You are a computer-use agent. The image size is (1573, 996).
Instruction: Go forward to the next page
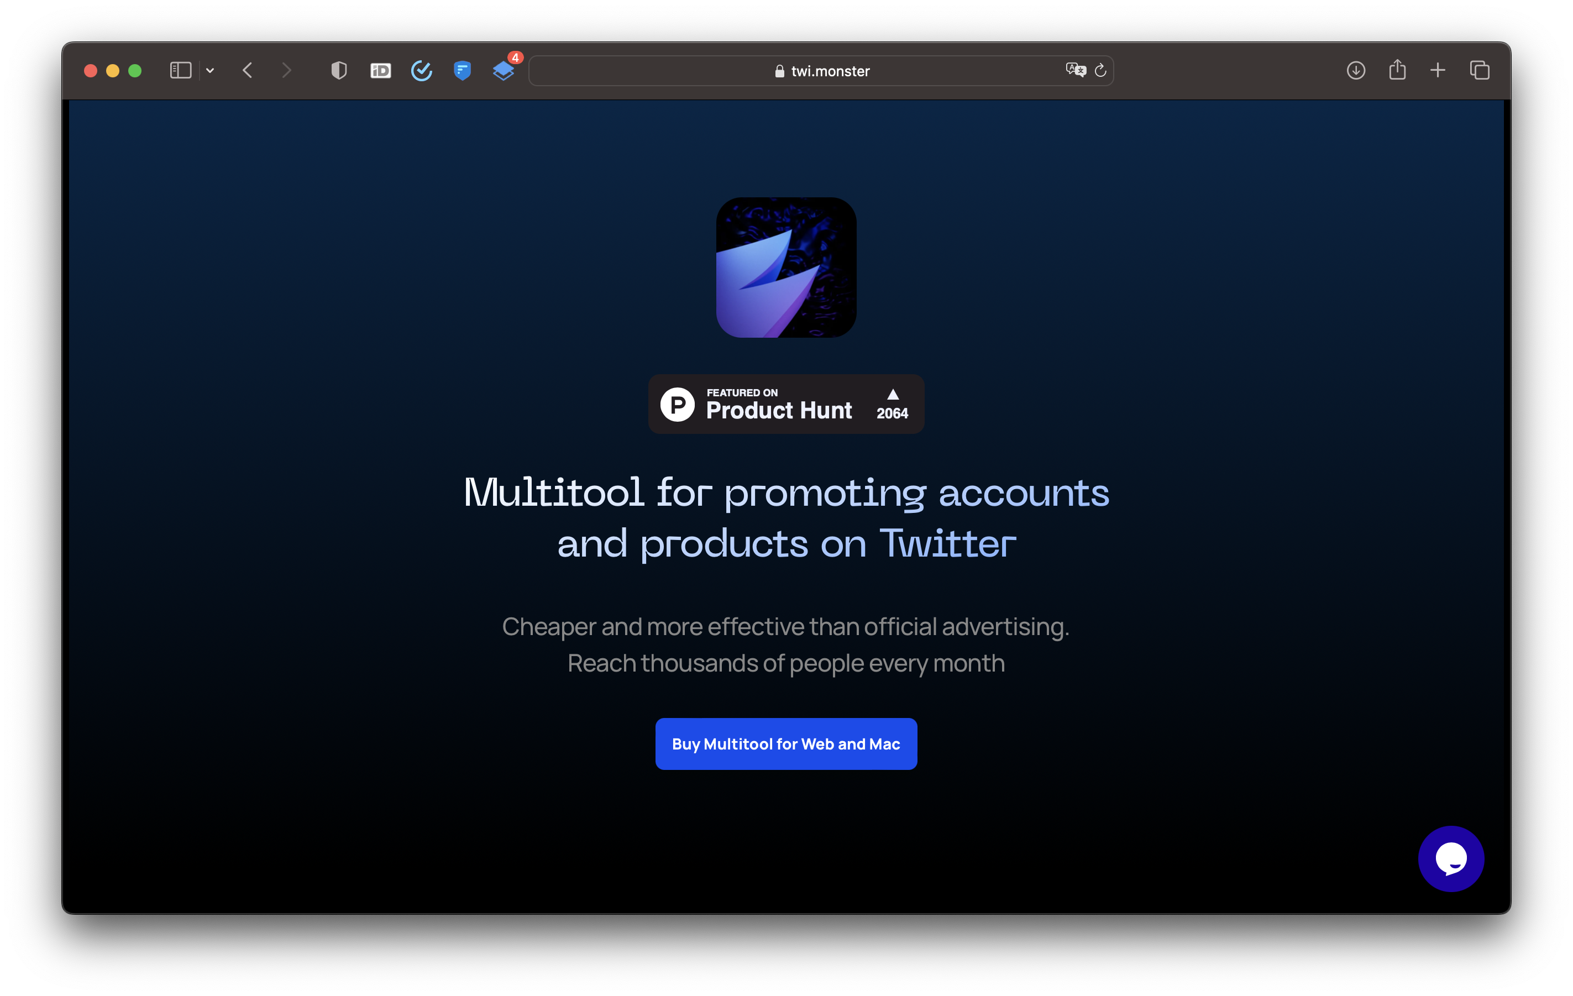coord(286,71)
